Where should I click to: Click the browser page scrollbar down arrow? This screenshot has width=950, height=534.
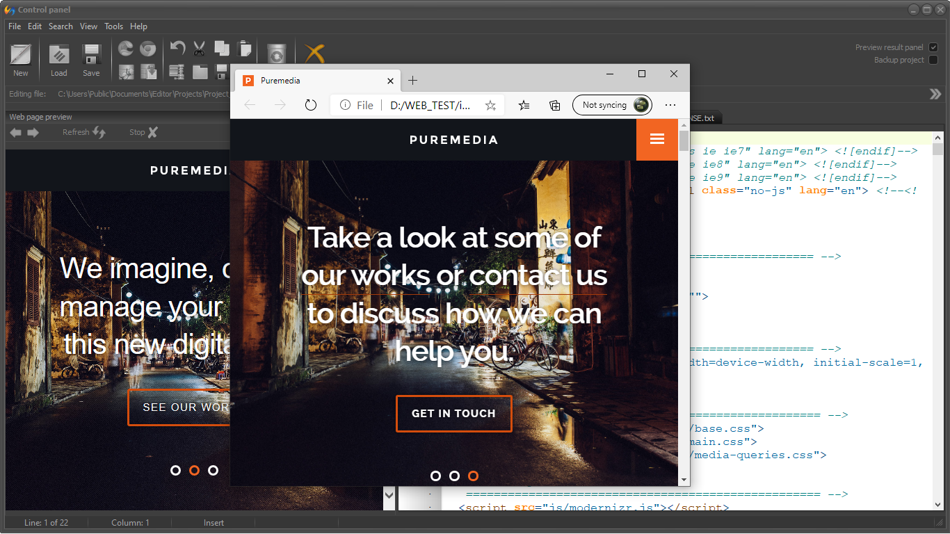tap(684, 480)
